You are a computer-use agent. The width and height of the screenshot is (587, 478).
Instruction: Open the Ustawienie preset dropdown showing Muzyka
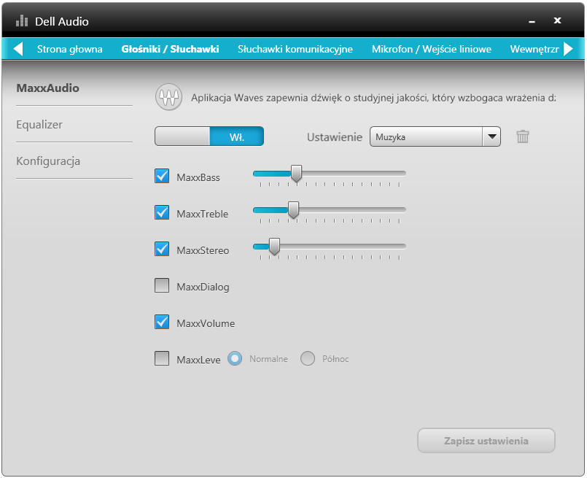(435, 136)
